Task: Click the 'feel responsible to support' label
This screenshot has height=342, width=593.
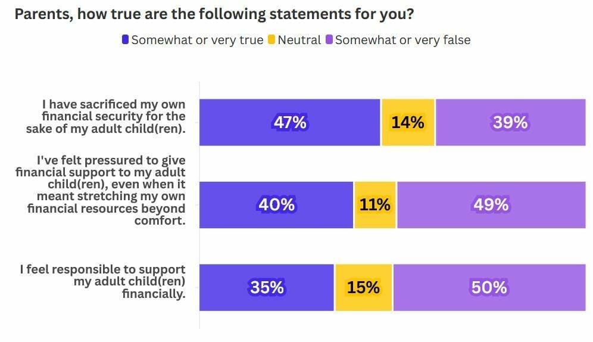Action: (x=103, y=281)
